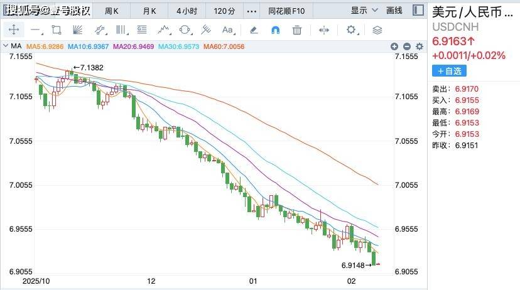This screenshot has height=290, width=520.
Task: Open MA indicator settings gear
Action: coord(418,46)
